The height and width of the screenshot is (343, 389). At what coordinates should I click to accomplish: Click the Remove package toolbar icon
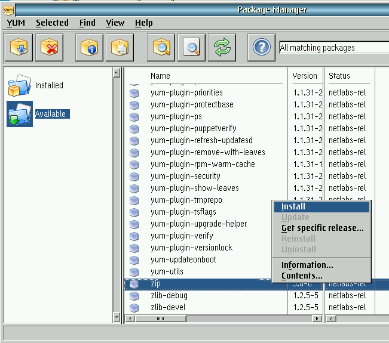pyautogui.click(x=49, y=47)
